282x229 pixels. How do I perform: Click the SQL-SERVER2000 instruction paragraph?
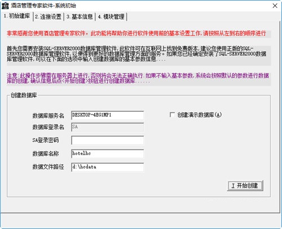point(136,54)
